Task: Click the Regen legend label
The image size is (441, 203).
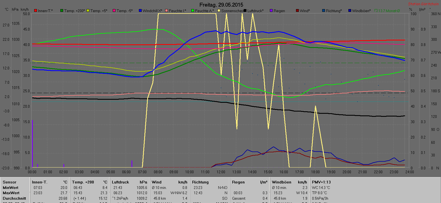Action: click(279, 11)
